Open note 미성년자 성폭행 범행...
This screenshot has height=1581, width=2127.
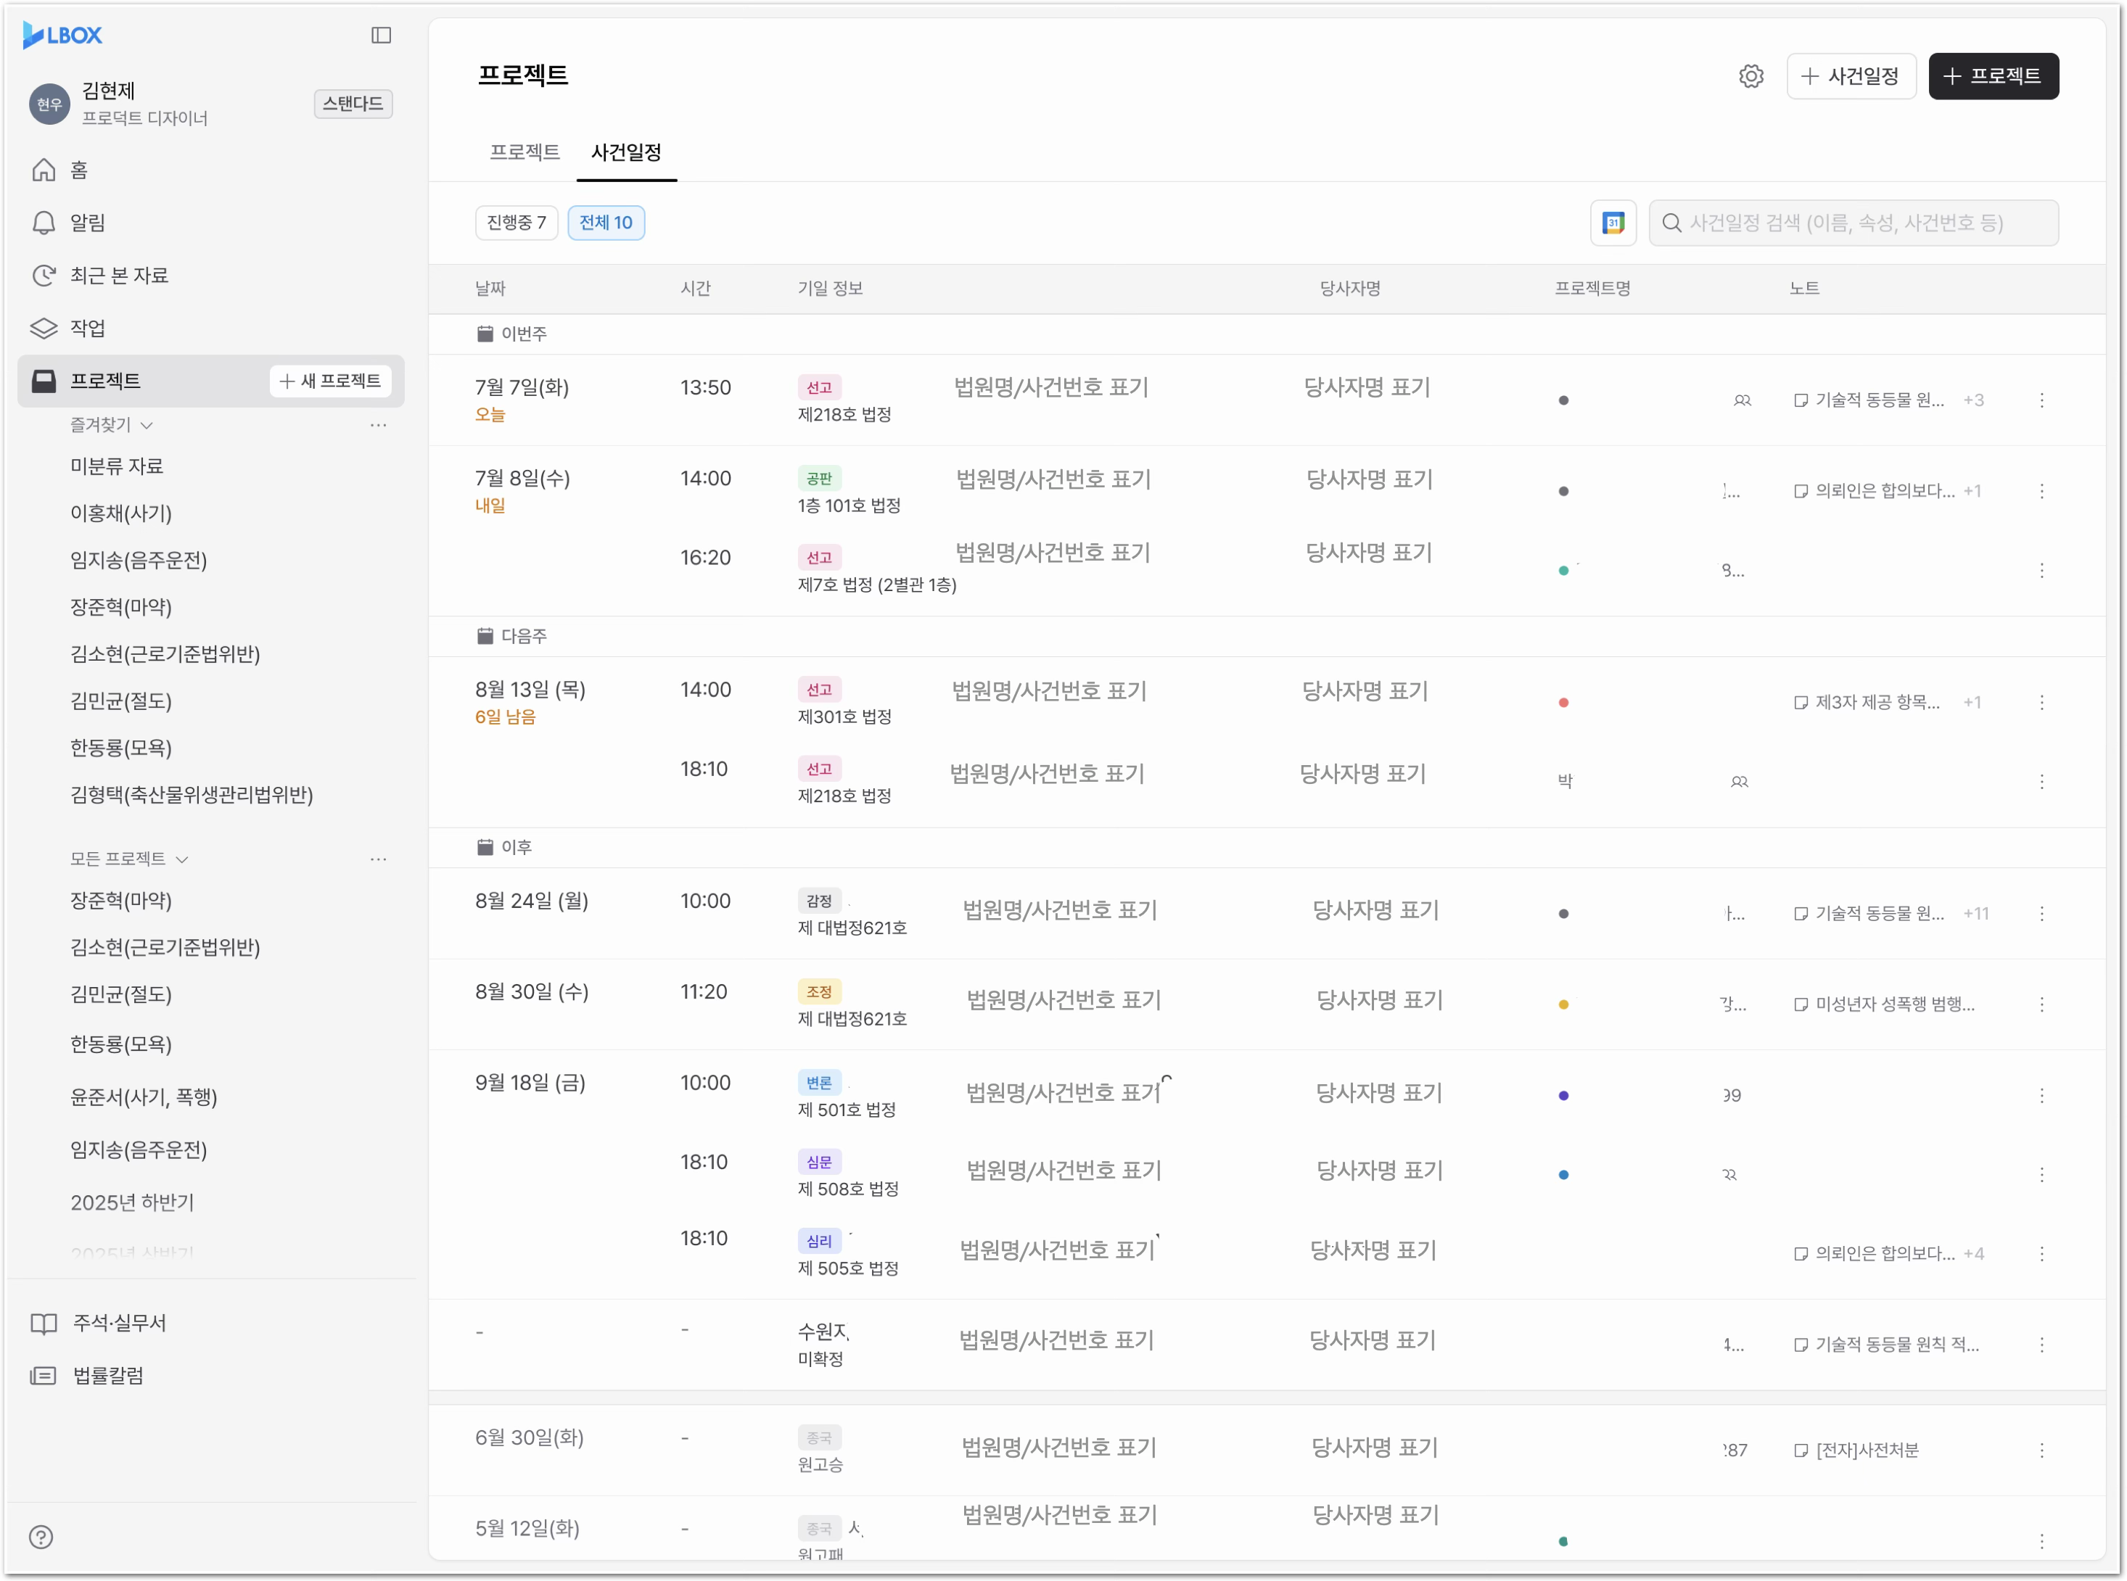tap(1884, 1005)
